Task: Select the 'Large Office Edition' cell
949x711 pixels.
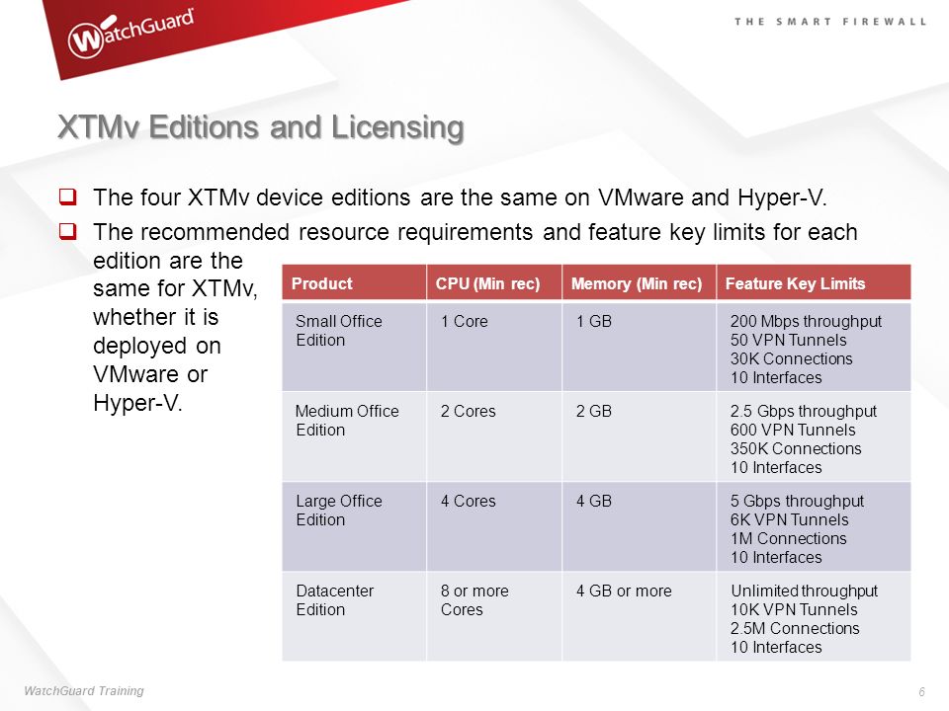Action: pyautogui.click(x=354, y=526)
